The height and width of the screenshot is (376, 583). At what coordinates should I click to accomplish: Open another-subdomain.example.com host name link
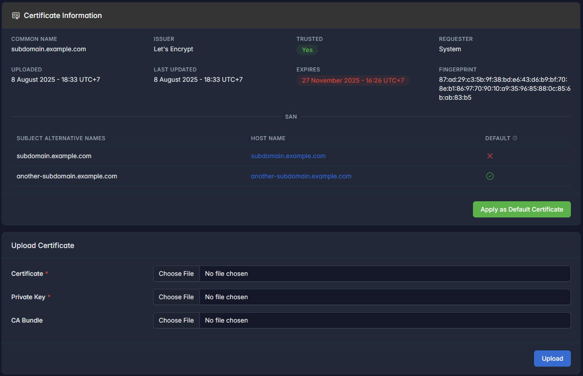301,176
